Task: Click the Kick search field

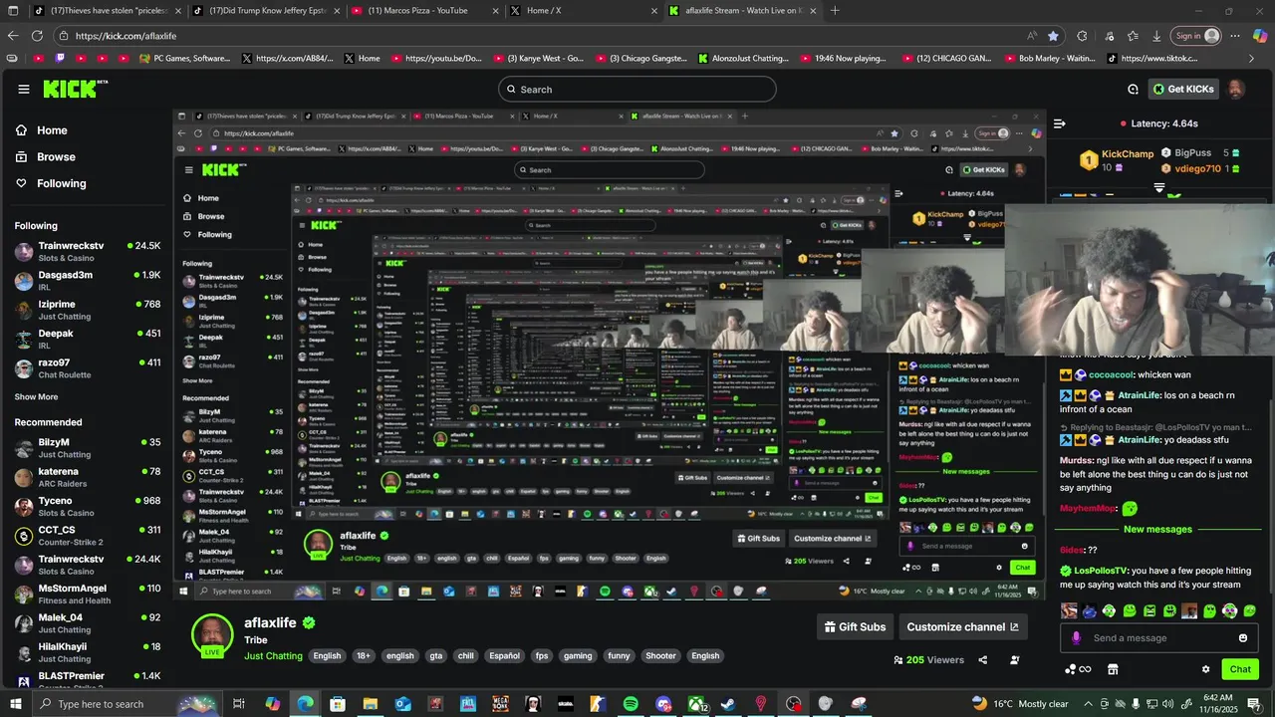Action: [x=637, y=89]
